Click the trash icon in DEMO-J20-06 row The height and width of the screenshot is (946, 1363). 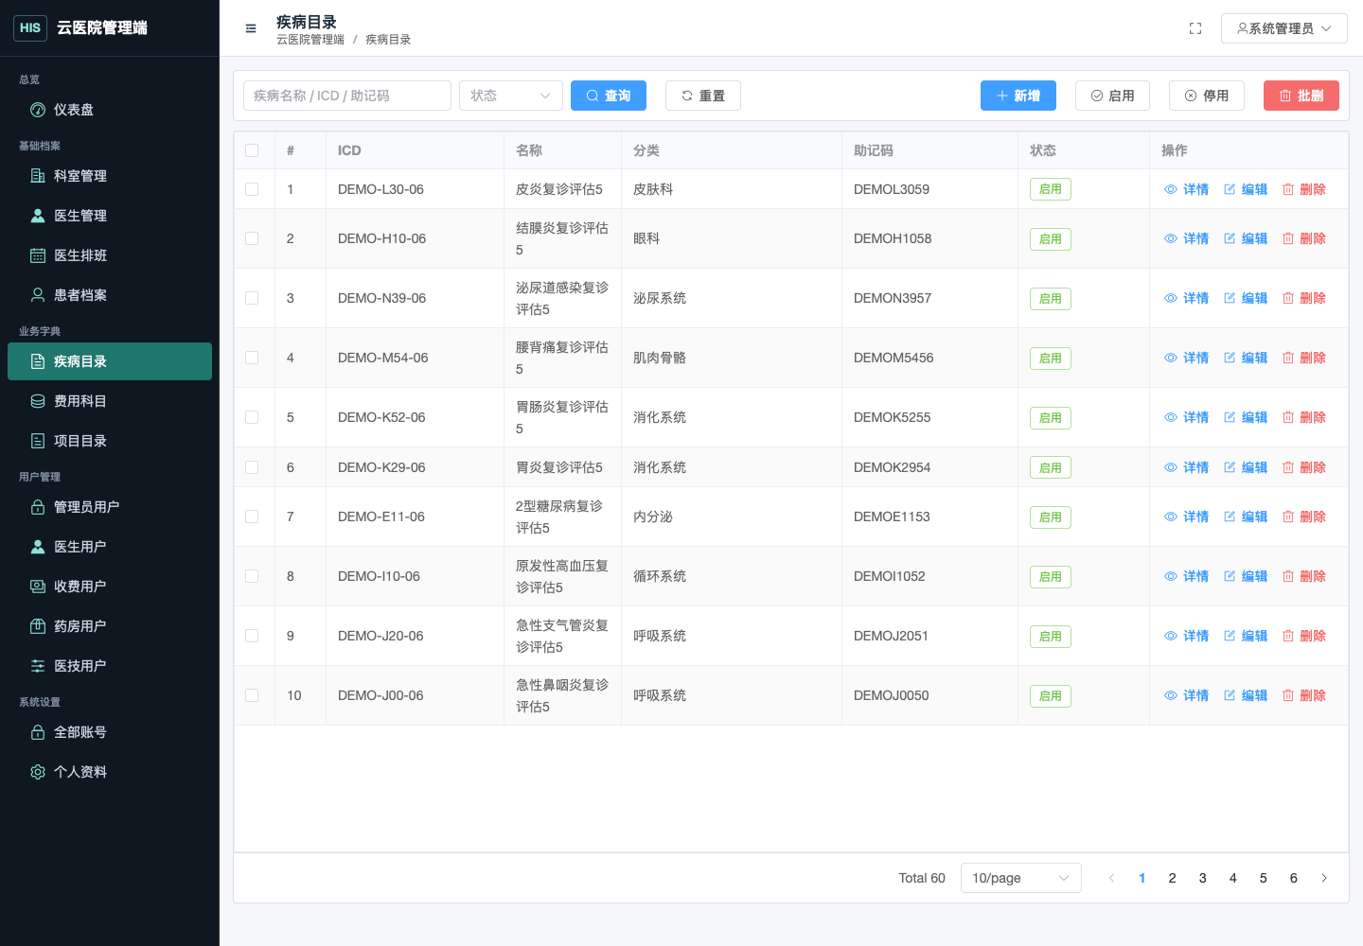click(1288, 636)
